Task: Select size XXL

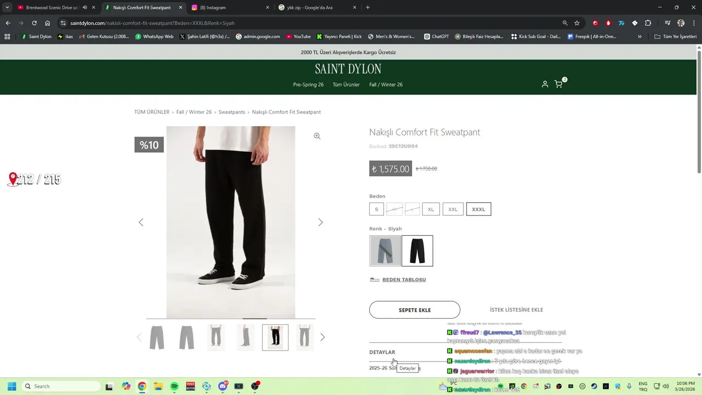Action: pos(453,210)
